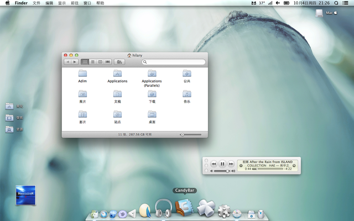Switch Finder to list view

coord(93,62)
